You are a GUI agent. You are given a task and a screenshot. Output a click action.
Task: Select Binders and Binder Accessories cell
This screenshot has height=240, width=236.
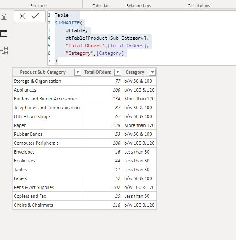click(47, 99)
